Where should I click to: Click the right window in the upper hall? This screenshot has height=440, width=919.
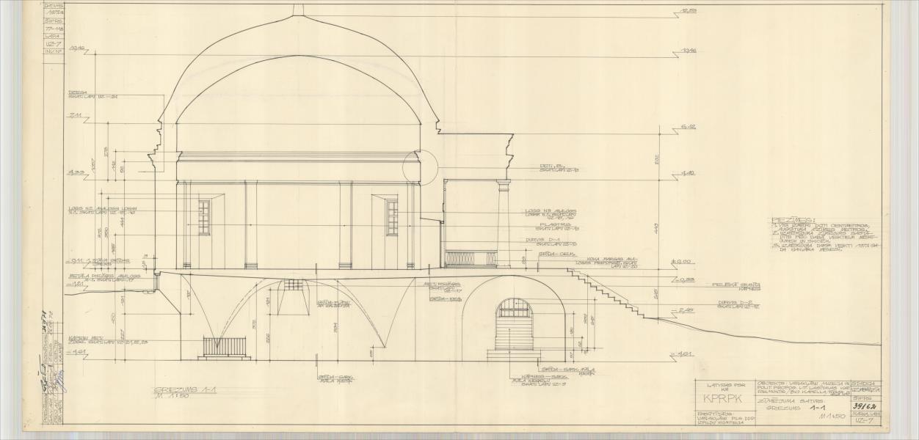pyautogui.click(x=392, y=217)
